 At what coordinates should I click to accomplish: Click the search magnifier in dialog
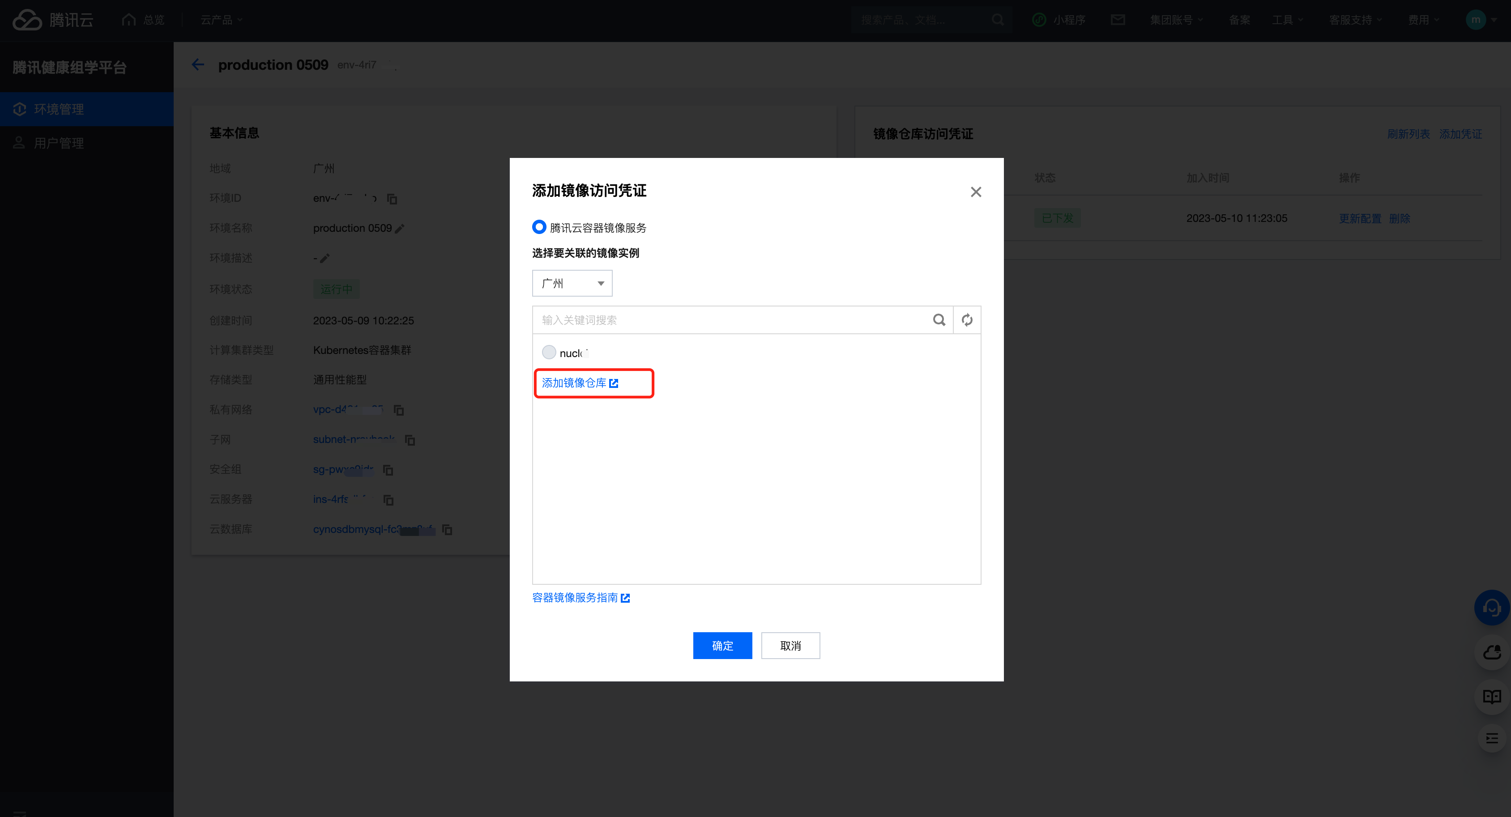939,319
